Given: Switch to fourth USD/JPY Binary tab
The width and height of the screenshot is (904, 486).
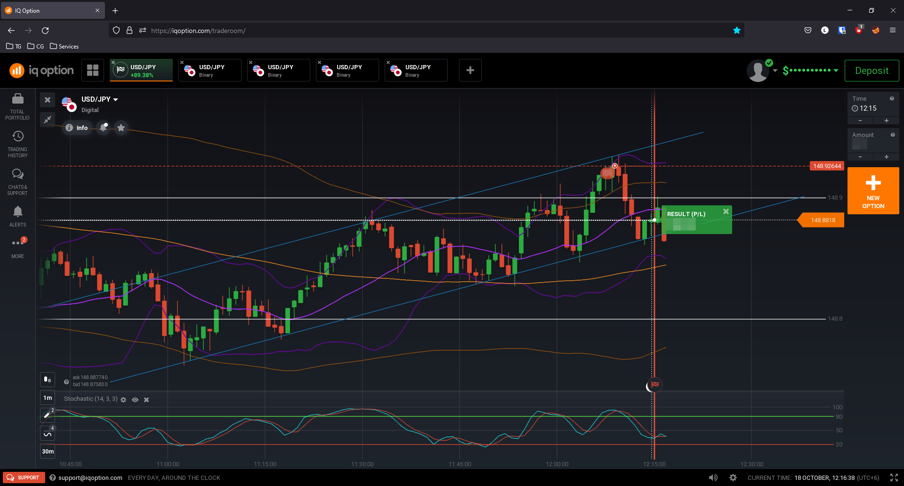Looking at the screenshot, I should coord(347,70).
